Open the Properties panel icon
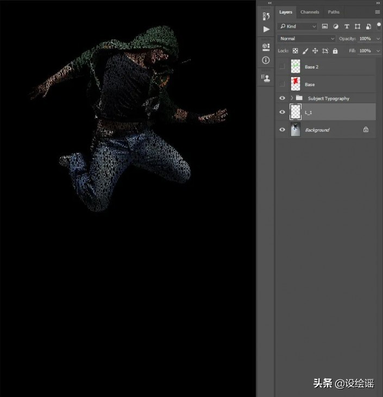 tap(266, 47)
